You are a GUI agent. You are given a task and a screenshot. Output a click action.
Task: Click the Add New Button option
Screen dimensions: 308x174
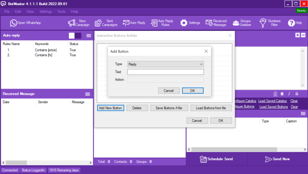(110, 108)
